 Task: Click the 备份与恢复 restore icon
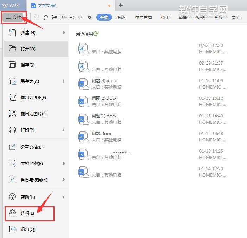[12, 179]
